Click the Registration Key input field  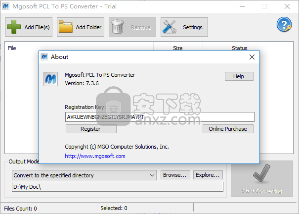(160, 117)
